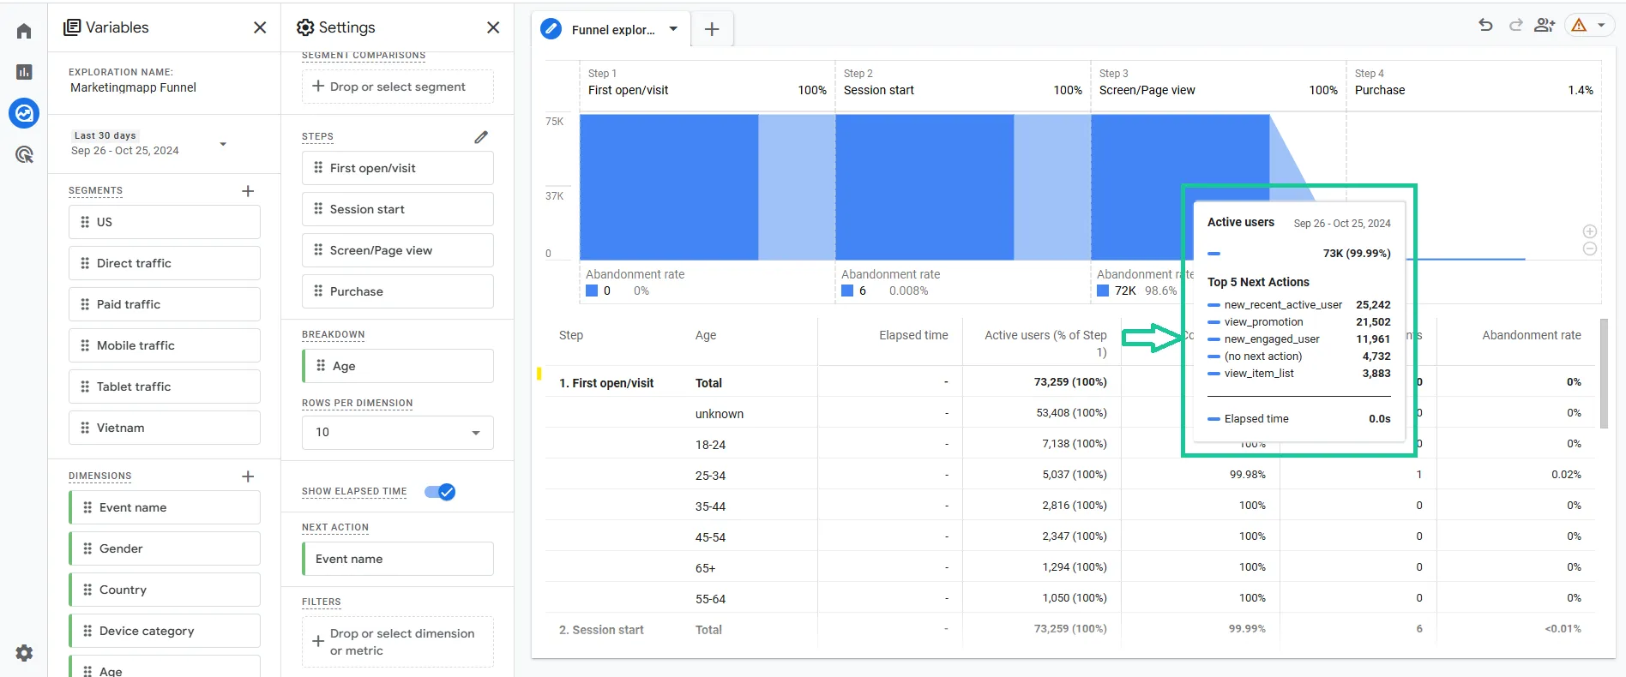Expand the Funnel exploration tab dropdown arrow
The image size is (1626, 677).
(x=673, y=29)
